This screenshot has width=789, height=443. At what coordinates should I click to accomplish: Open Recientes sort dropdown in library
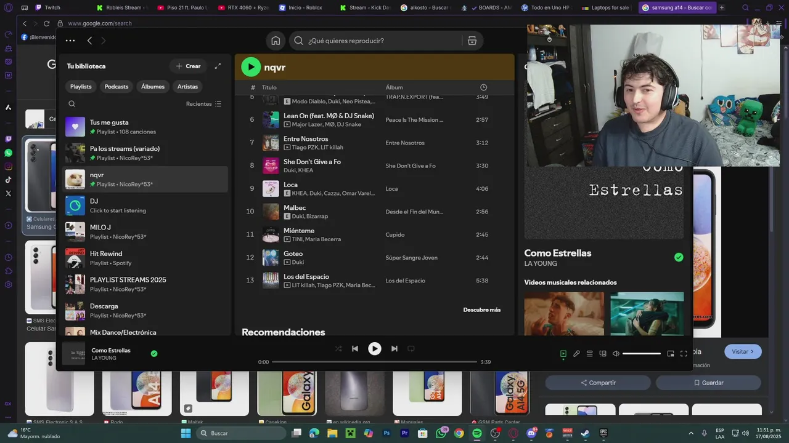point(204,104)
